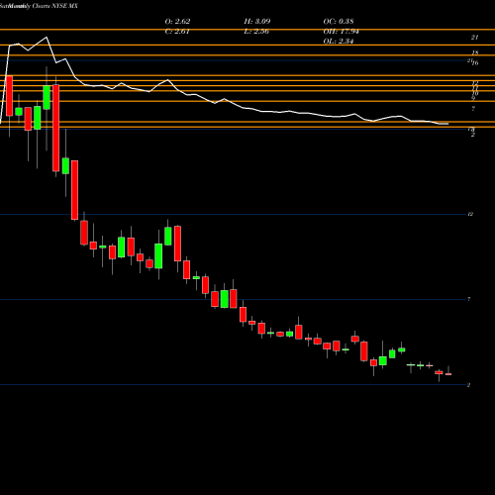Click the 'OH: 17.94' readout
The width and height of the screenshot is (495, 495).
coord(341,32)
